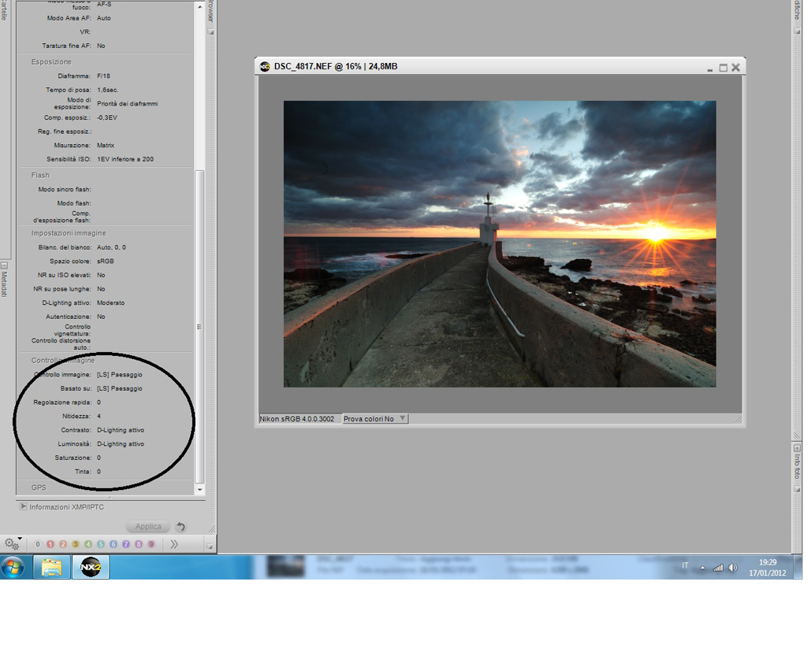Image resolution: width=807 pixels, height=645 pixels.
Task: Open the Prova colori No dropdown
Action: [374, 419]
